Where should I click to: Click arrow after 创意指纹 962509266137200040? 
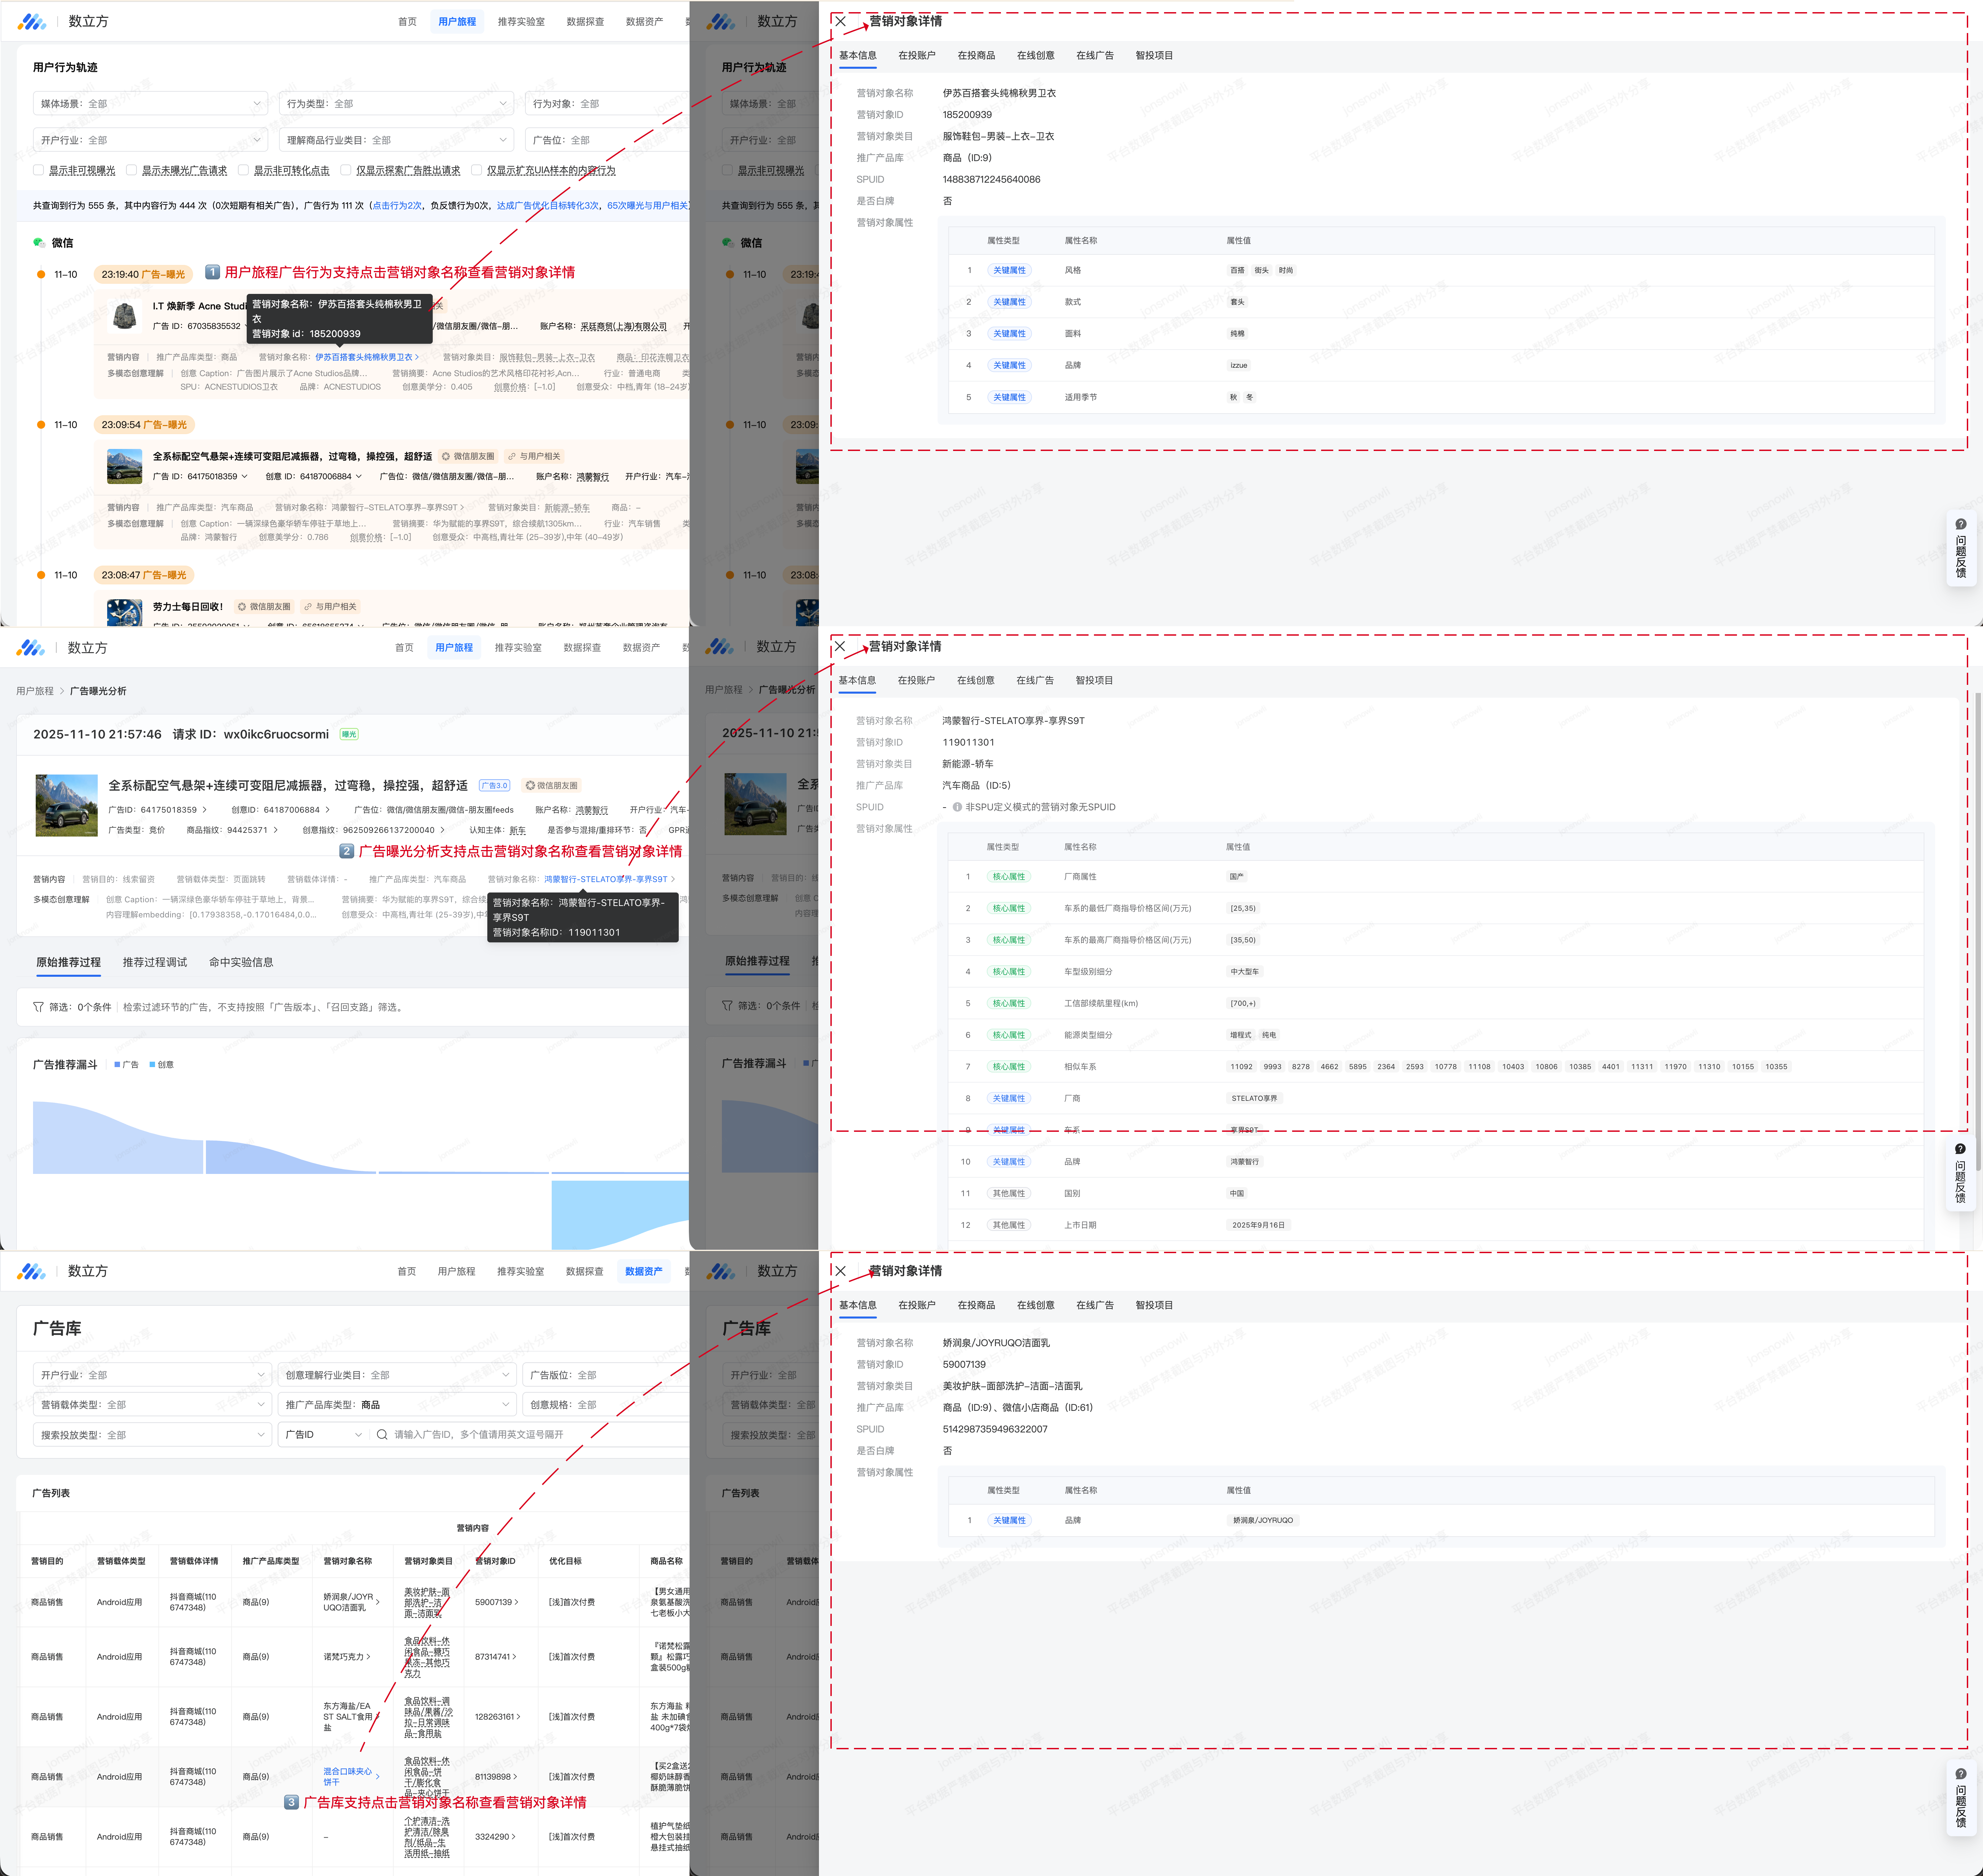click(x=443, y=830)
